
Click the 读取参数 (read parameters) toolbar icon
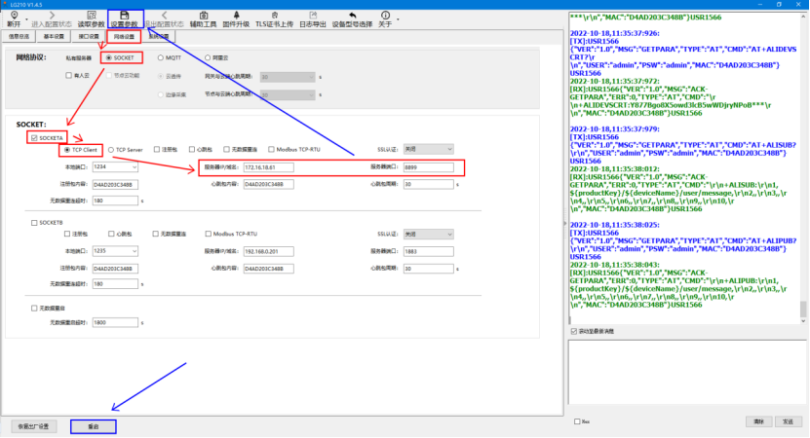[x=91, y=19]
